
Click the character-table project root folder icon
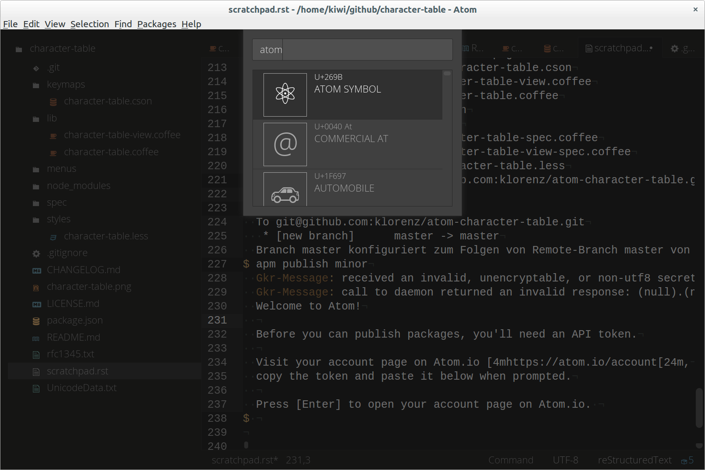coord(19,49)
